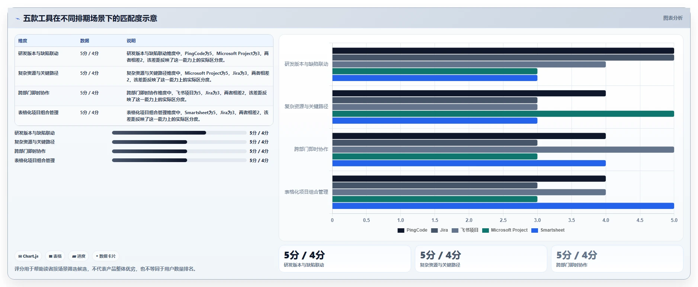Click the PingCode bar in the 研发版本与缺陷联动 group
Screen dimensions: 698x287
tap(503, 51)
